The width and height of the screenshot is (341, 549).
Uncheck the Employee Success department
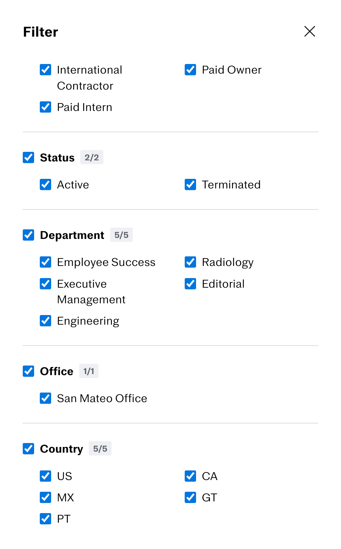[45, 262]
